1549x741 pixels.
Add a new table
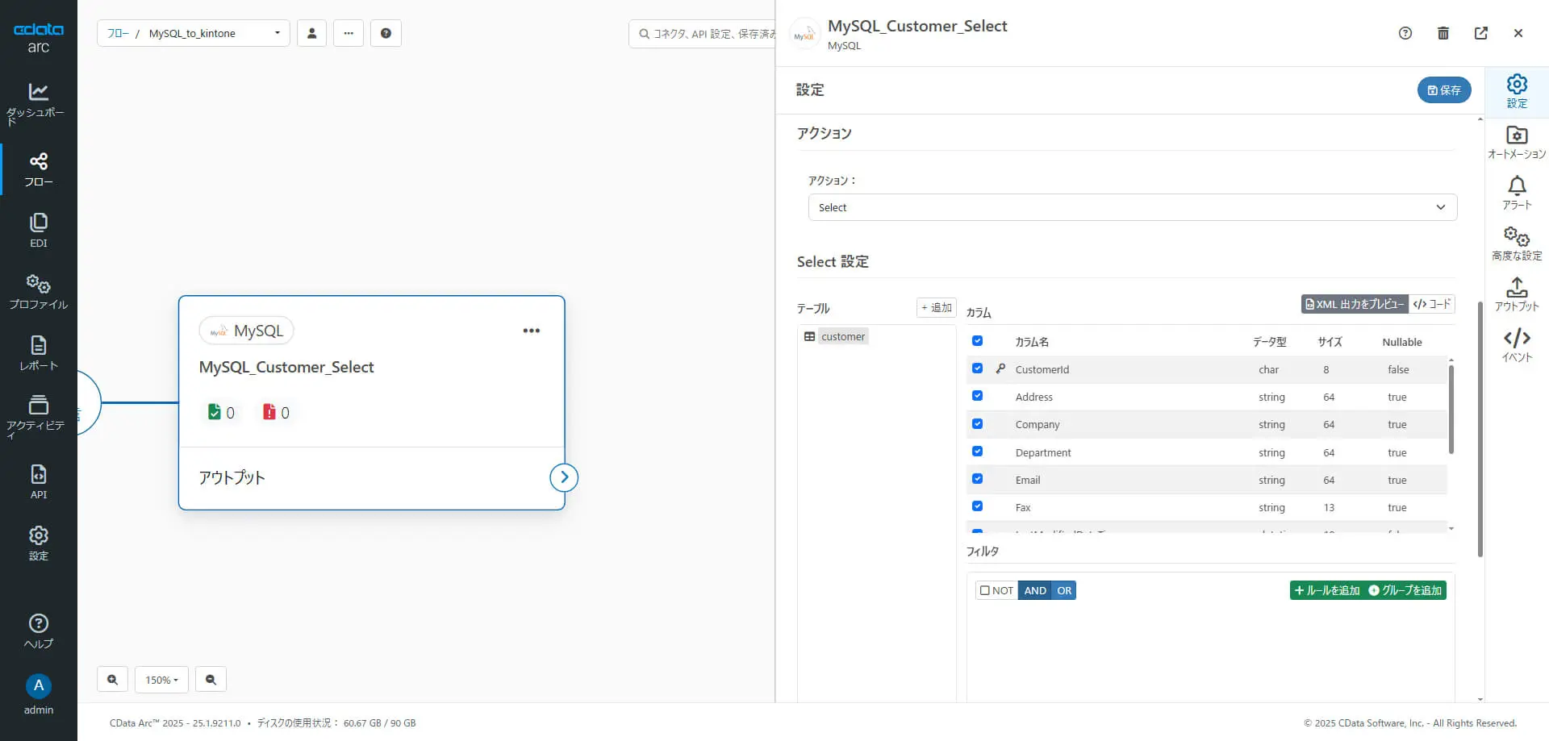[937, 307]
